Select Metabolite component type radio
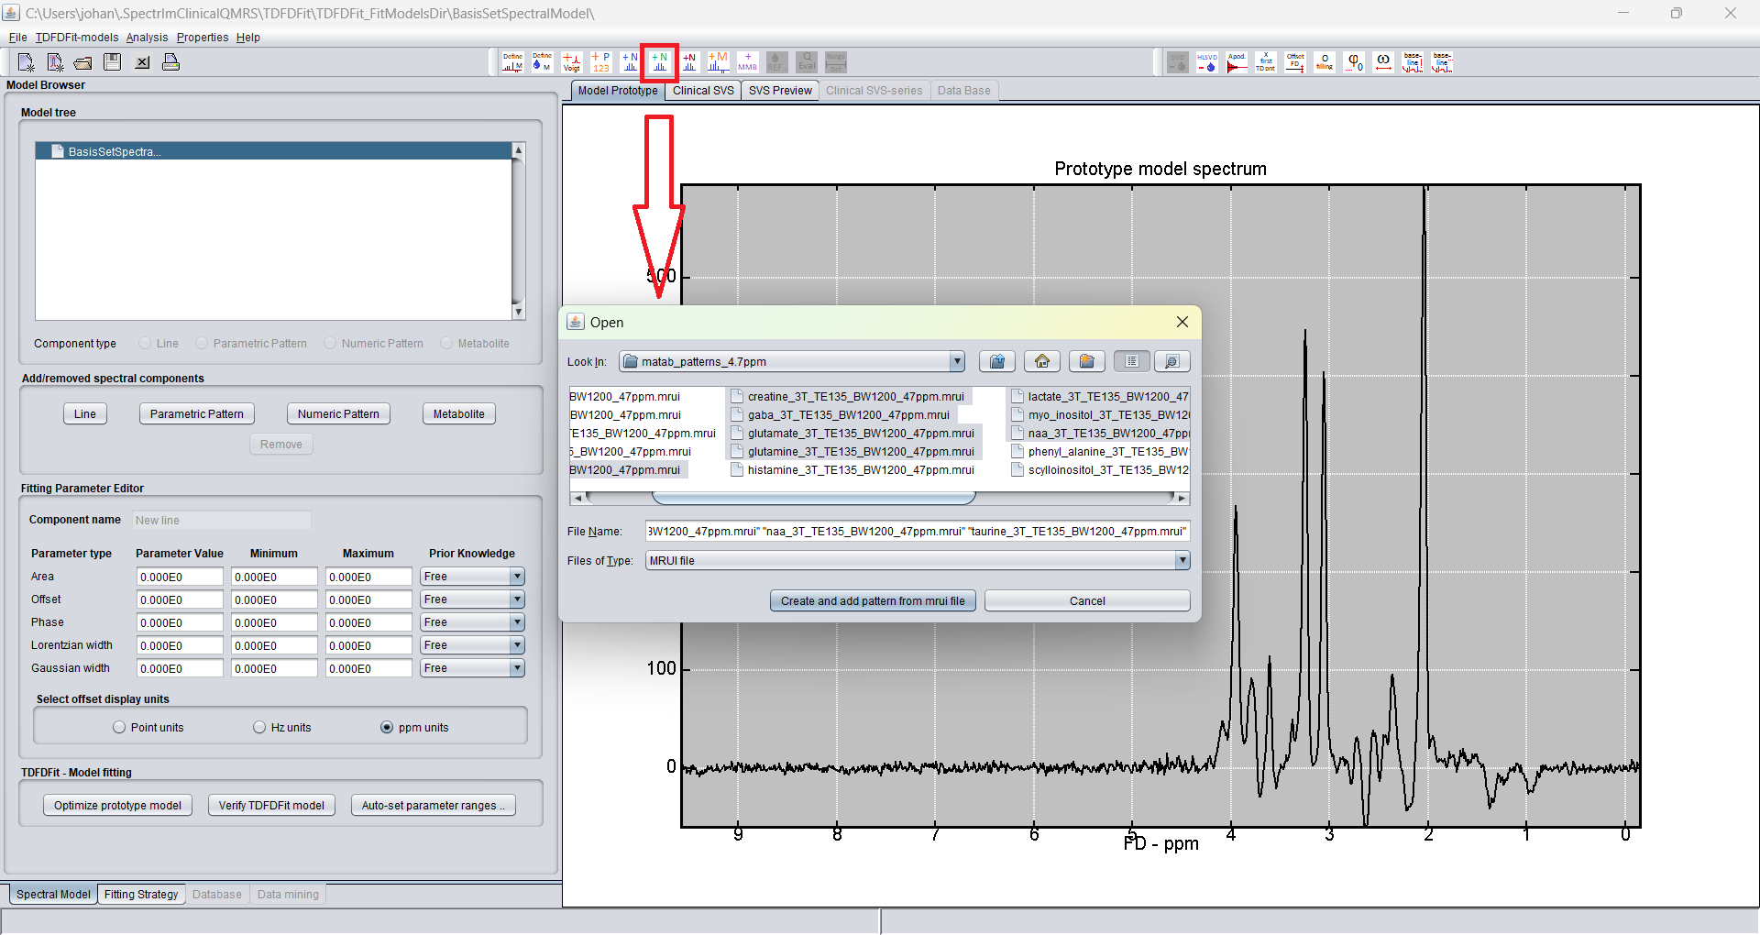 pos(446,344)
